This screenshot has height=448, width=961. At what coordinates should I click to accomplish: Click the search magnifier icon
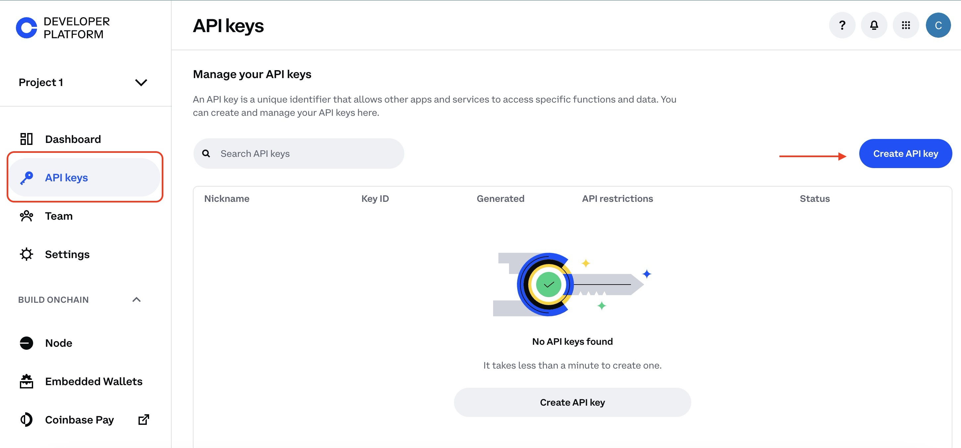pyautogui.click(x=206, y=154)
